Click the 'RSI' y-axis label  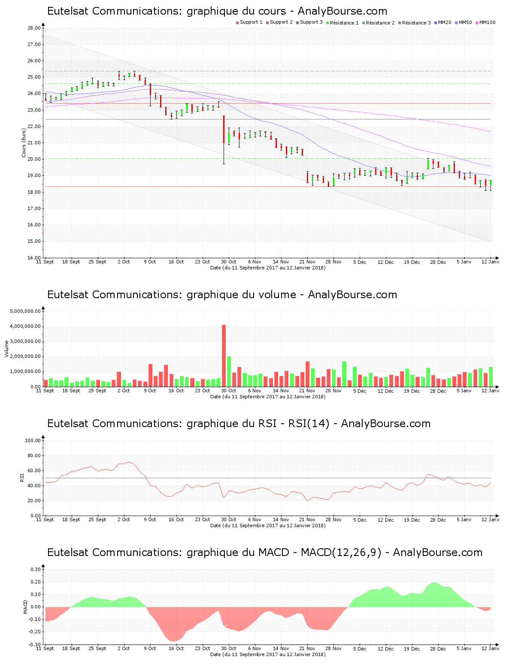(x=22, y=478)
